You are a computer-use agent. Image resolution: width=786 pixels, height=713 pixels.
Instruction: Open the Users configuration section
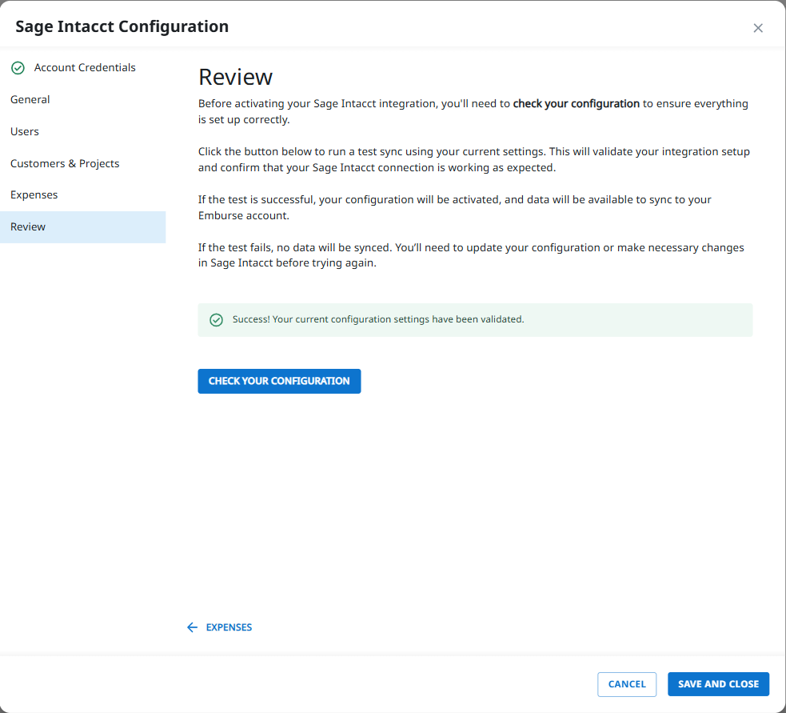pyautogui.click(x=25, y=131)
